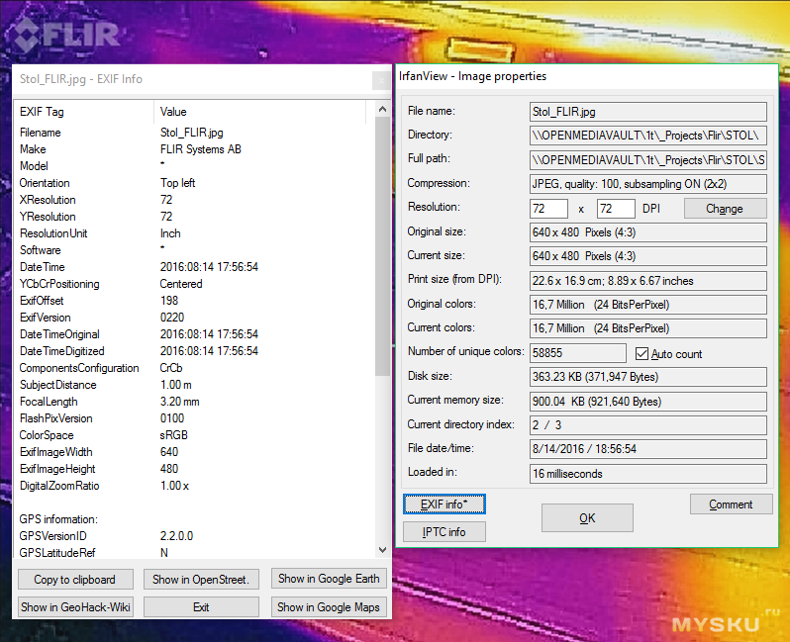The image size is (790, 642).
Task: Click Show in Google Maps button
Action: pos(329,606)
